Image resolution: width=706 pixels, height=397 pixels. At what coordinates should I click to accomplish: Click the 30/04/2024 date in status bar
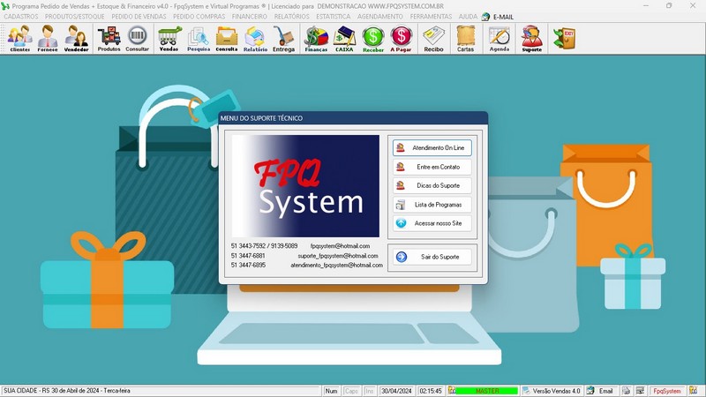pos(396,391)
